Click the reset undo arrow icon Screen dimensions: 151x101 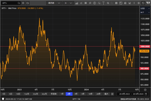coord(143,3)
